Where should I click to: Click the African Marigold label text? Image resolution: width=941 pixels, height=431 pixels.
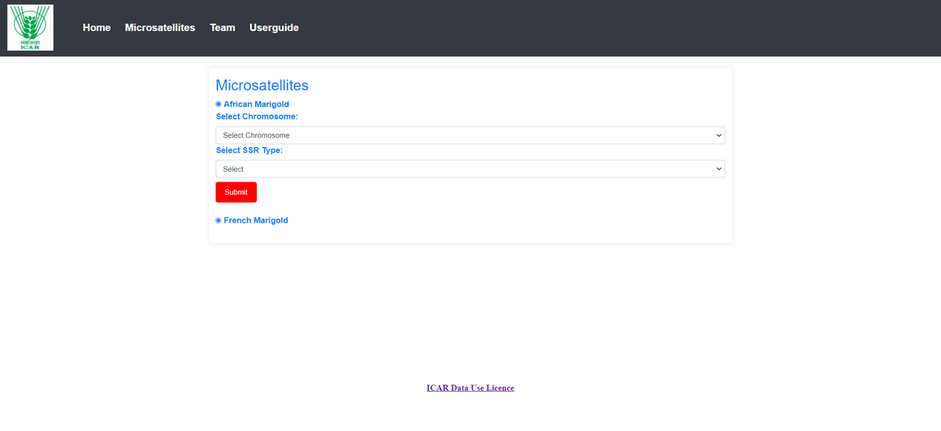pyautogui.click(x=256, y=104)
